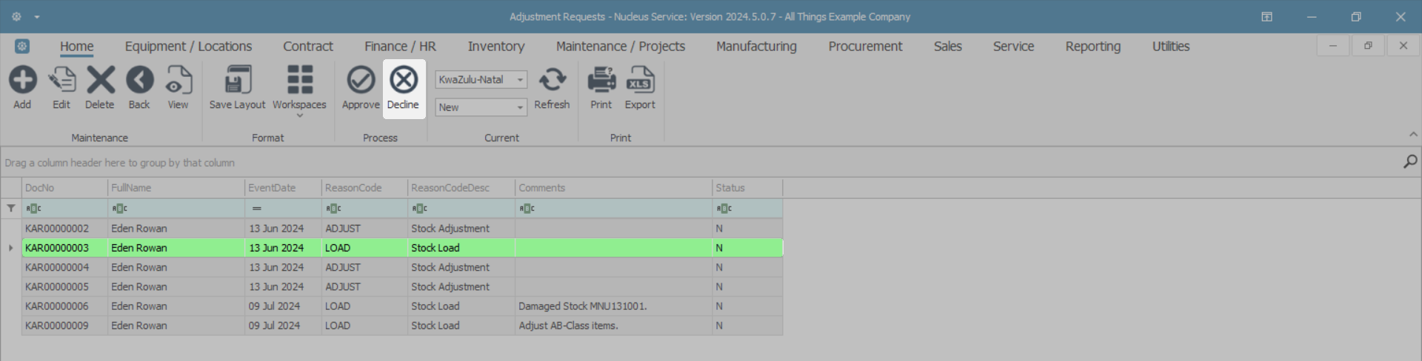Sort by the EventDate column header
1422x361 pixels.
pos(282,188)
